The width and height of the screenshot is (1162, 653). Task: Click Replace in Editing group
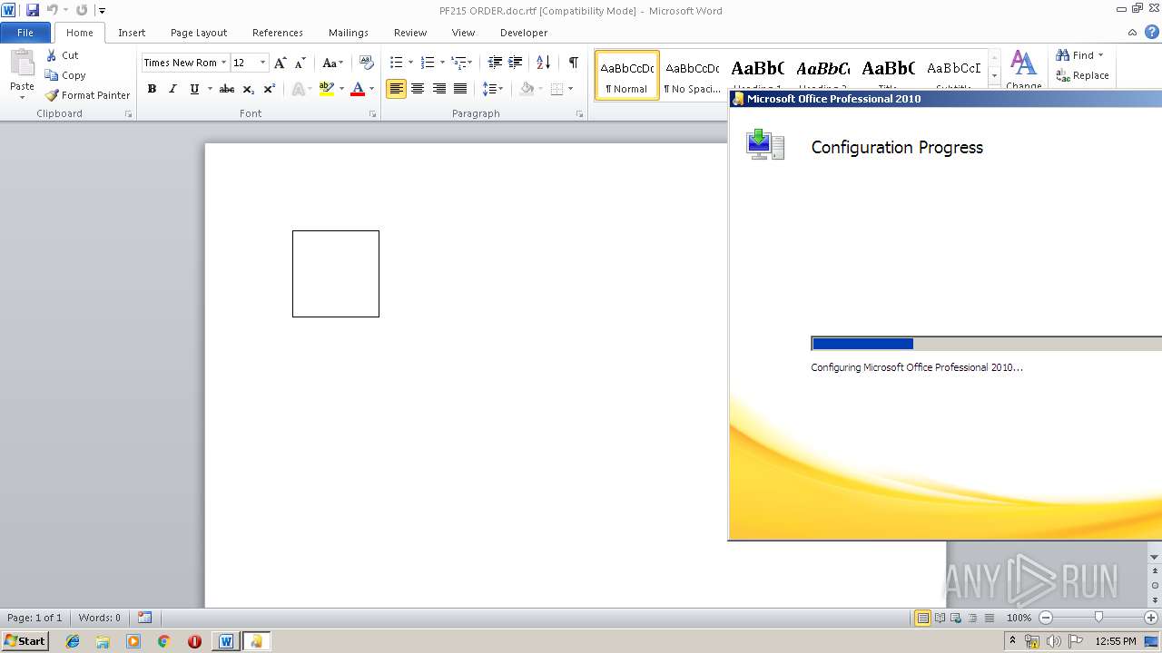coord(1082,75)
